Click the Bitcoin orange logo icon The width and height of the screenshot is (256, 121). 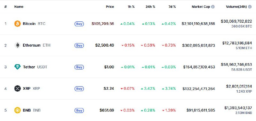18,24
